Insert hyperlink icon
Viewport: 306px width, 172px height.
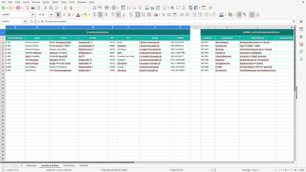172,8
